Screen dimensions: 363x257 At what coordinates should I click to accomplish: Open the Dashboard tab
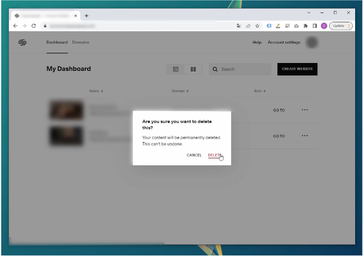[57, 43]
